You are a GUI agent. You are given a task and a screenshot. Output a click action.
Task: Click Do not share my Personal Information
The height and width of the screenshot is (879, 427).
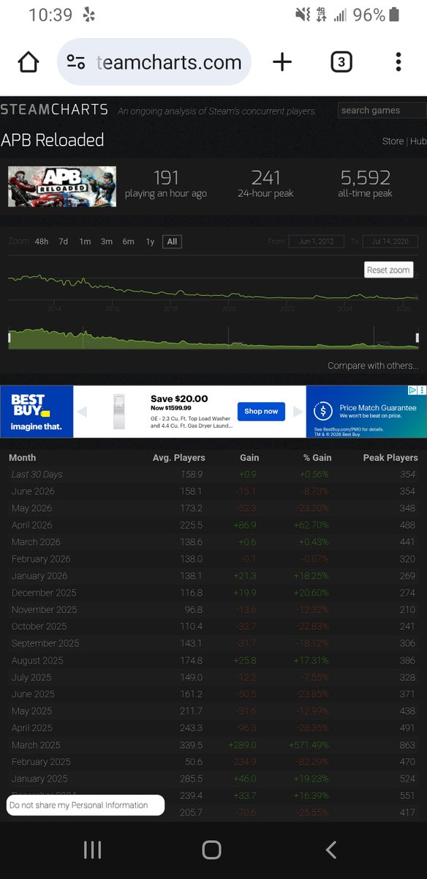pos(86,805)
